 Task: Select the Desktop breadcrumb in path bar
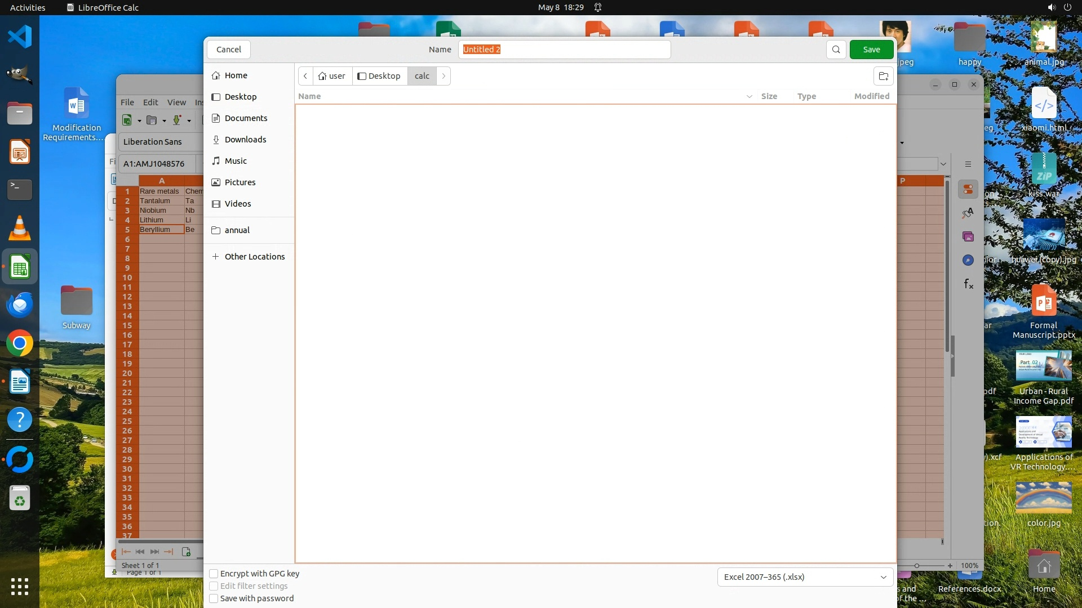point(379,76)
